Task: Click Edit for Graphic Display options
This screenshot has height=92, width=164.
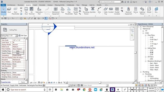Action: coord(18,53)
